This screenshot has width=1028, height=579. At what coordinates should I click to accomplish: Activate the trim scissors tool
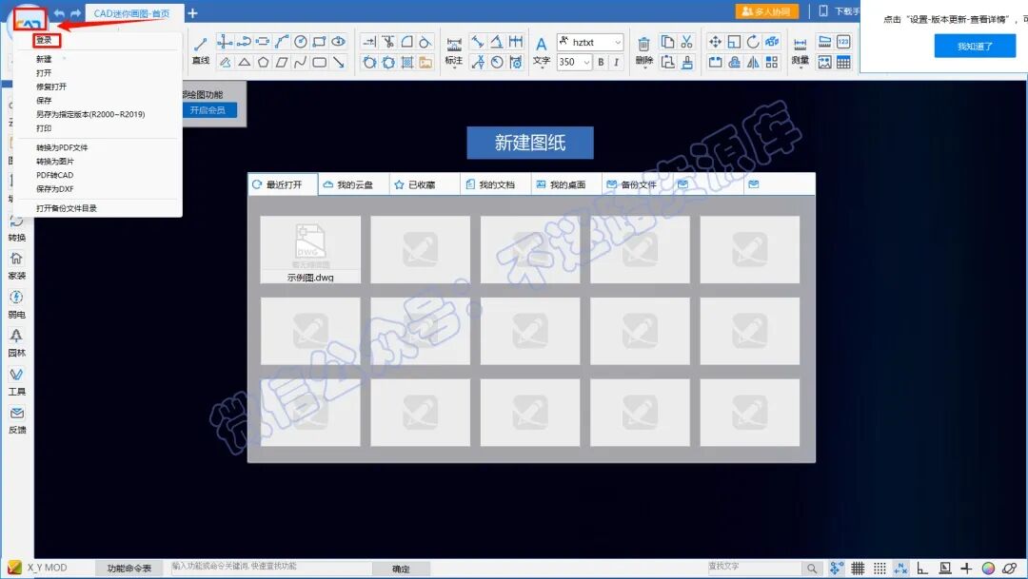(388, 42)
